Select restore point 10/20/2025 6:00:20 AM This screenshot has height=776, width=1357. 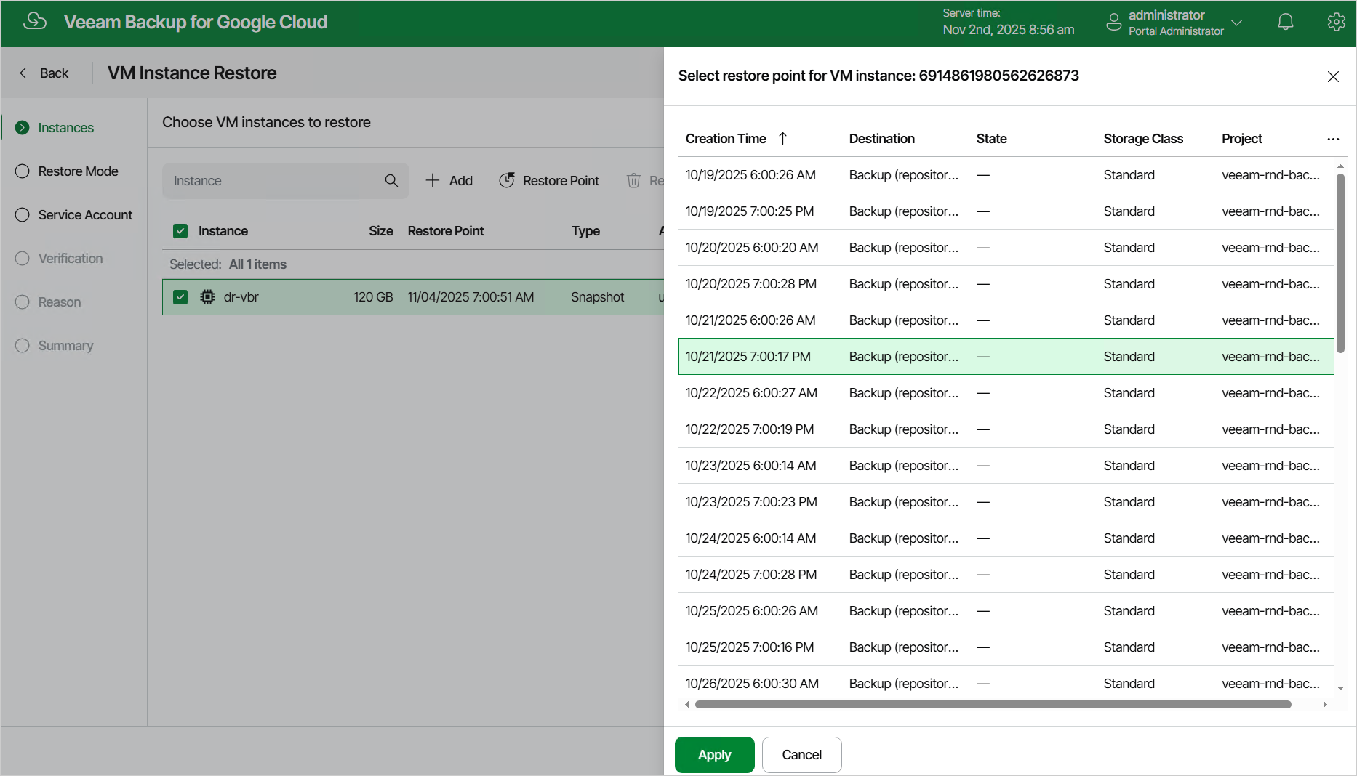click(x=1006, y=248)
